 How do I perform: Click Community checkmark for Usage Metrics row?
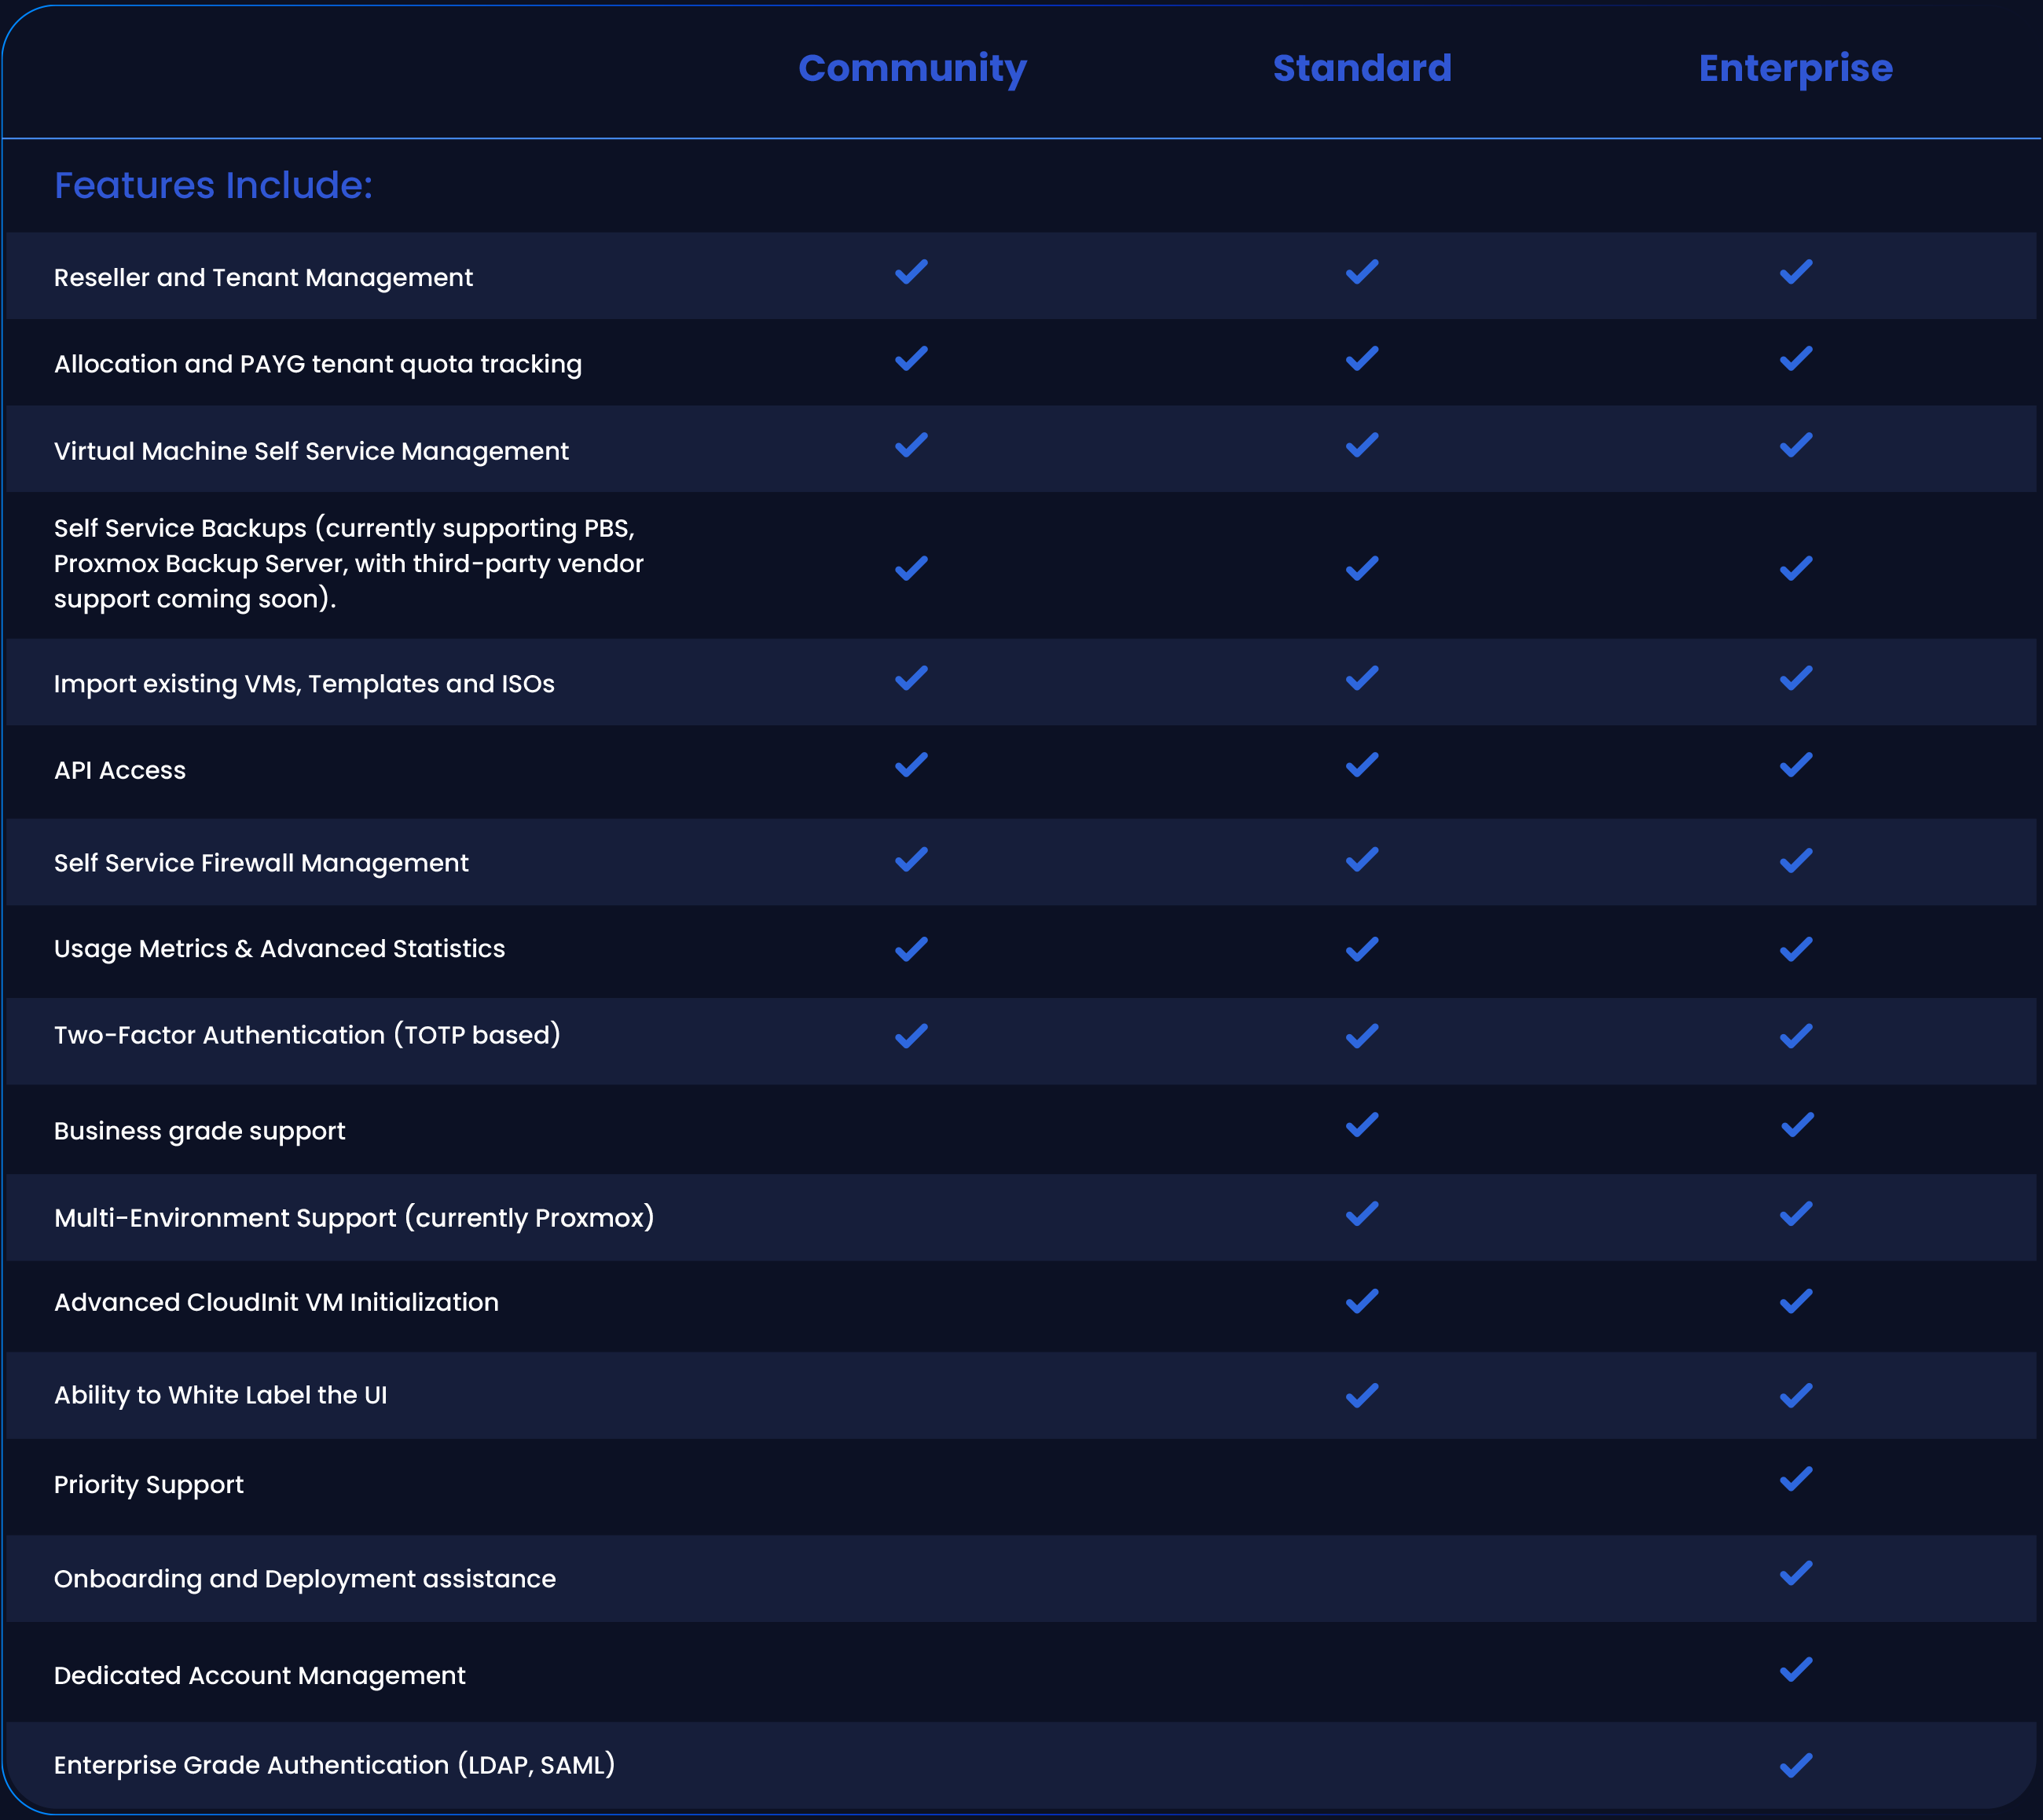(911, 949)
